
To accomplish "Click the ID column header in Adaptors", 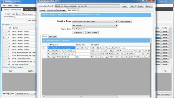I will (x=10, y=28).
